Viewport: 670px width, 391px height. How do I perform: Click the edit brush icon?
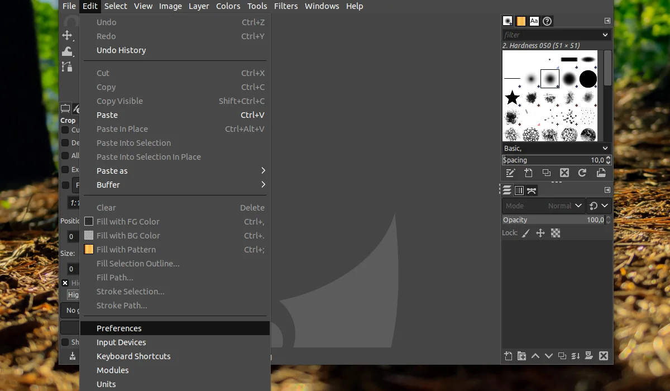pos(510,173)
